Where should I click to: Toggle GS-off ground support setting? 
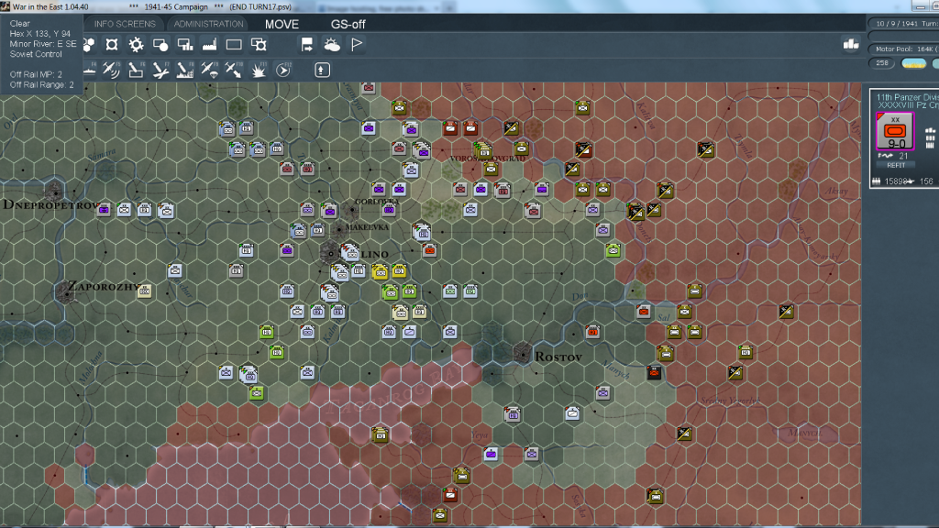point(348,24)
